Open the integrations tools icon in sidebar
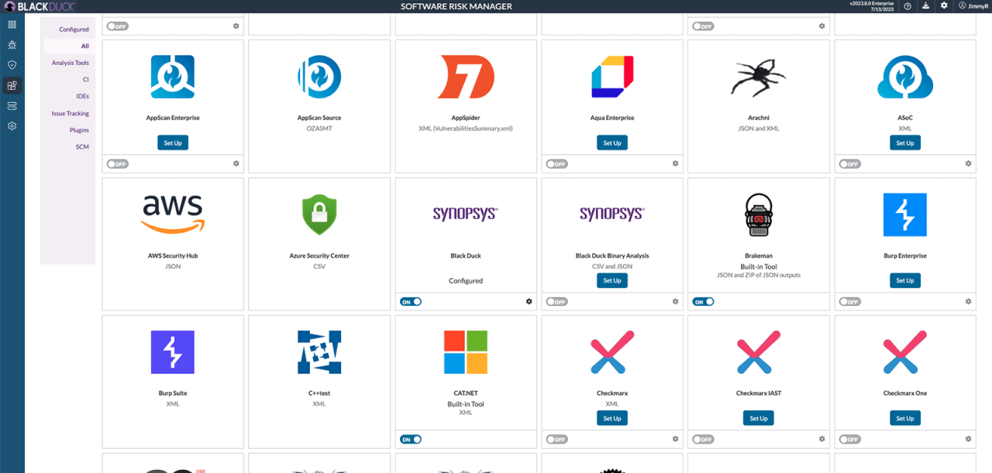 pyautogui.click(x=12, y=85)
